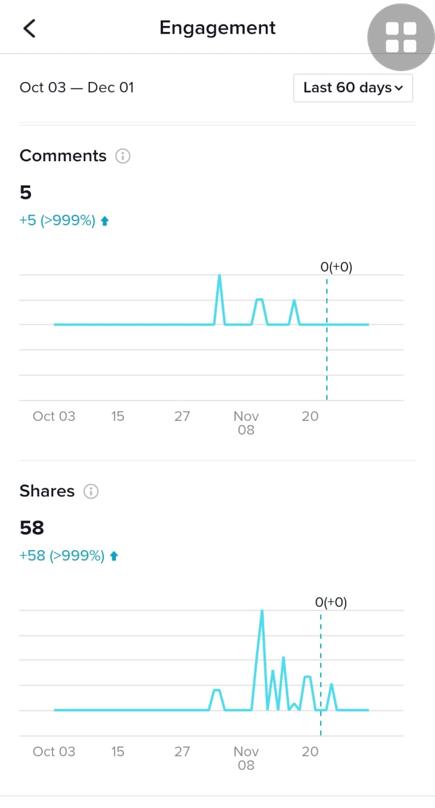Tap the Shares total count 58
Screen dimensions: 435x808
pyautogui.click(x=32, y=528)
